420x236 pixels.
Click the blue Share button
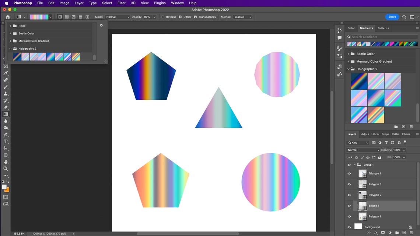[x=392, y=17]
